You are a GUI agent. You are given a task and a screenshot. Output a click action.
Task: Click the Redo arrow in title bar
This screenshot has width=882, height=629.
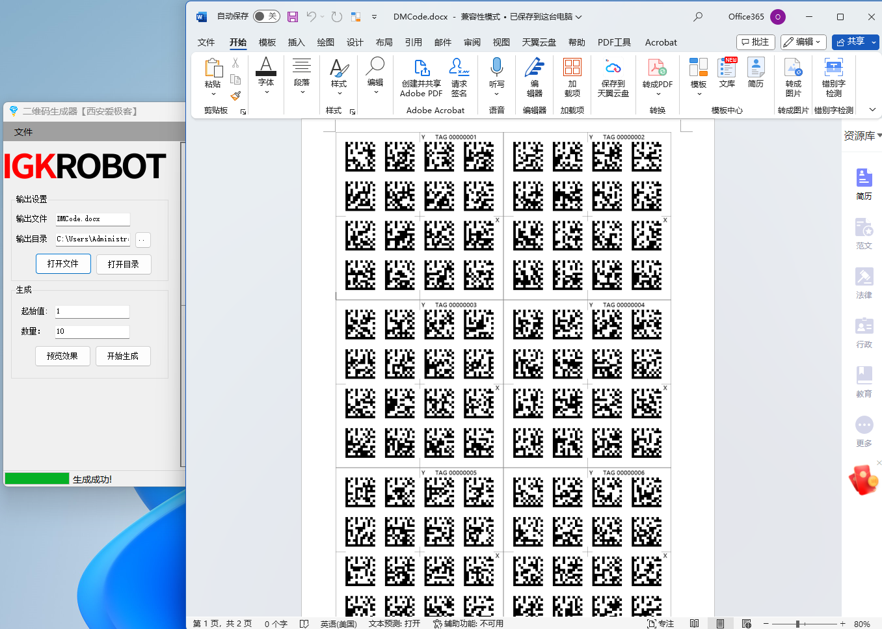tap(336, 17)
